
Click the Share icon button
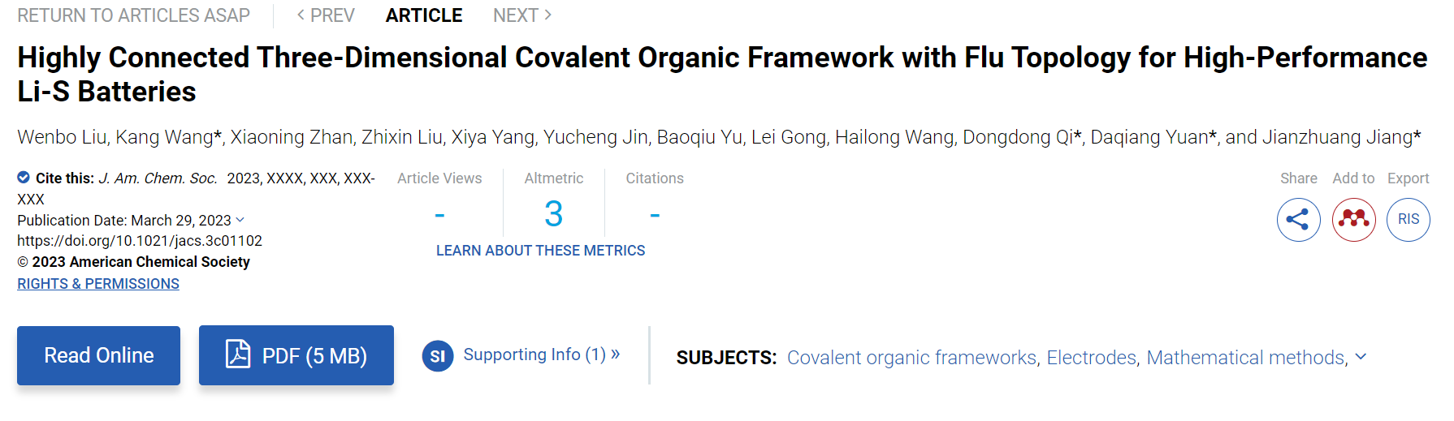[1298, 220]
